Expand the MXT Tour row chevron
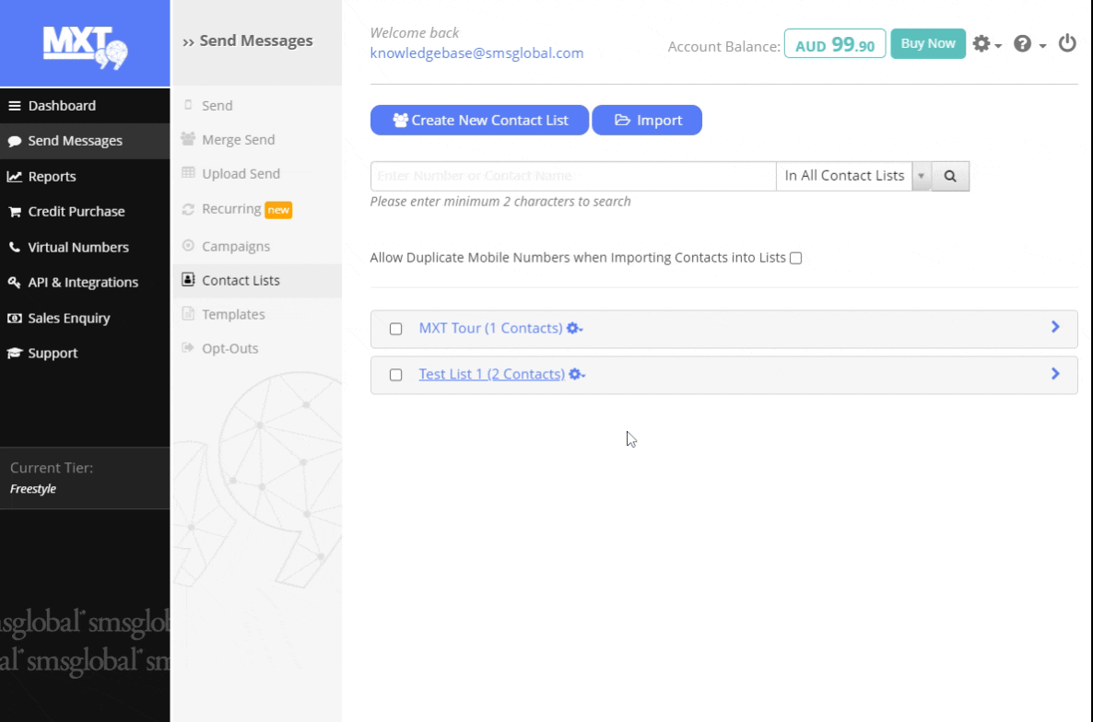The height and width of the screenshot is (722, 1093). coord(1056,328)
